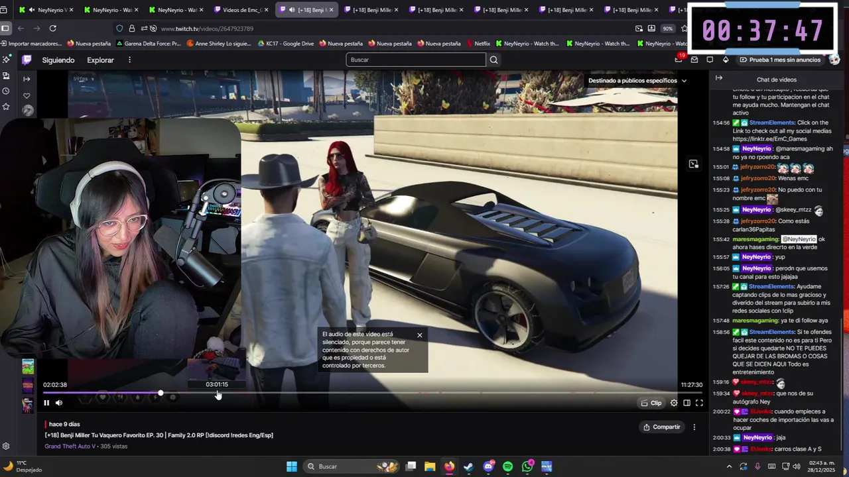
Task: Open the whispers chat bubble icon
Action: click(710, 60)
